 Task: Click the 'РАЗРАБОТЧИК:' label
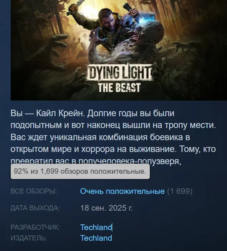[x=35, y=227]
